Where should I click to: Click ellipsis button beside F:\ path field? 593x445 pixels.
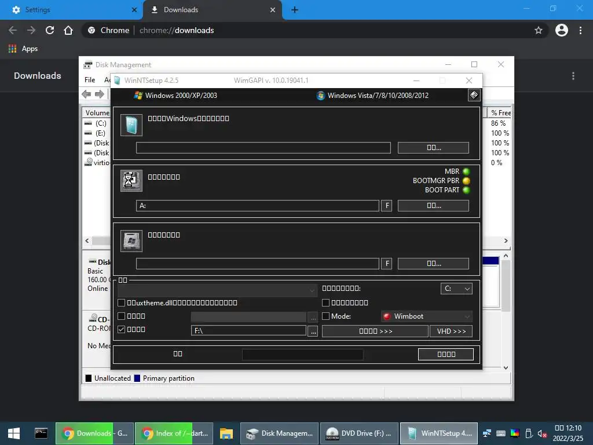click(x=313, y=331)
